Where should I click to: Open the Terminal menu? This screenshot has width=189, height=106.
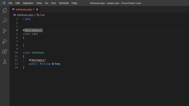tap(64, 3)
